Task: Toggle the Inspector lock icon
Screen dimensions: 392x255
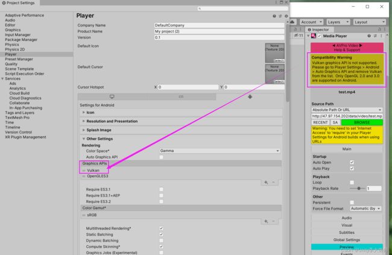Action: [x=379, y=30]
